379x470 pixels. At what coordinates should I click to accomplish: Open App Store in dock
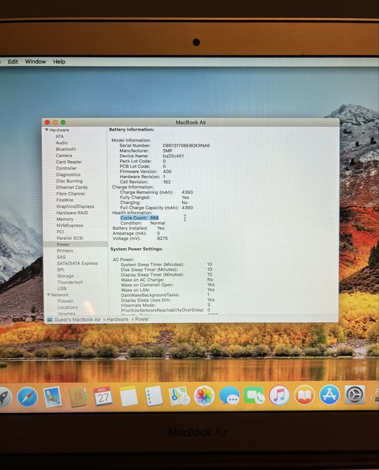pos(329,395)
